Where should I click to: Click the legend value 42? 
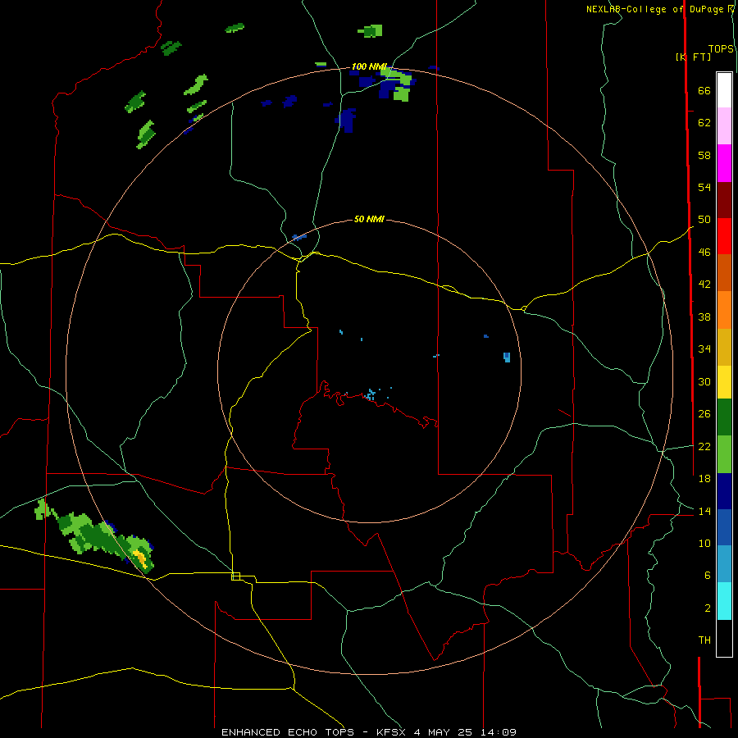coord(704,284)
